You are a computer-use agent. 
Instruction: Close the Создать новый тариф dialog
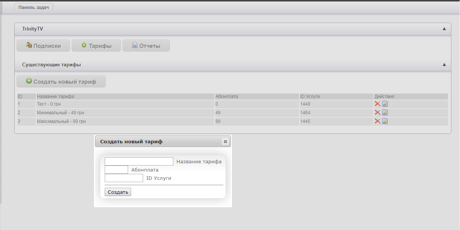[x=225, y=142]
